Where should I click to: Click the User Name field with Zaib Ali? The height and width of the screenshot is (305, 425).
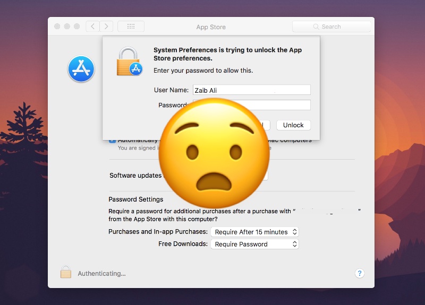point(251,90)
